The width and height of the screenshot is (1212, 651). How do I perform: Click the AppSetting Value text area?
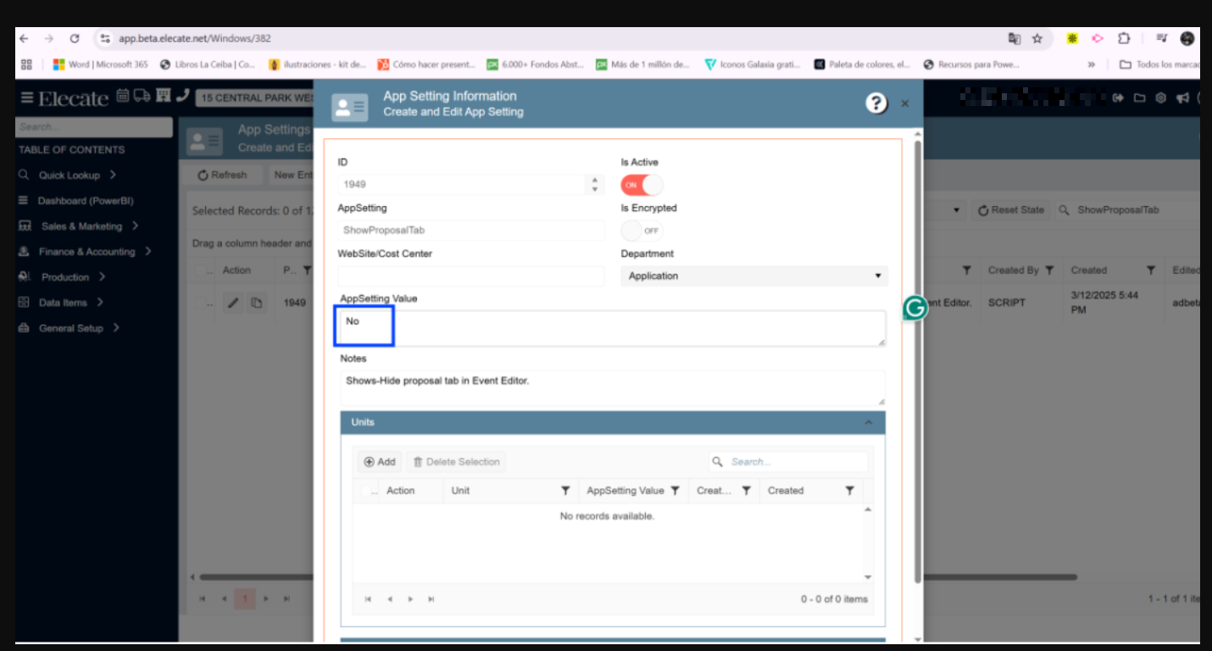[610, 328]
